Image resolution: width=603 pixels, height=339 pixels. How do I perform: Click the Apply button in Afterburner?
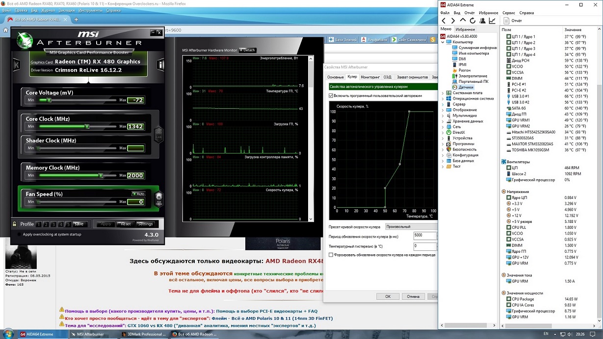(x=105, y=224)
